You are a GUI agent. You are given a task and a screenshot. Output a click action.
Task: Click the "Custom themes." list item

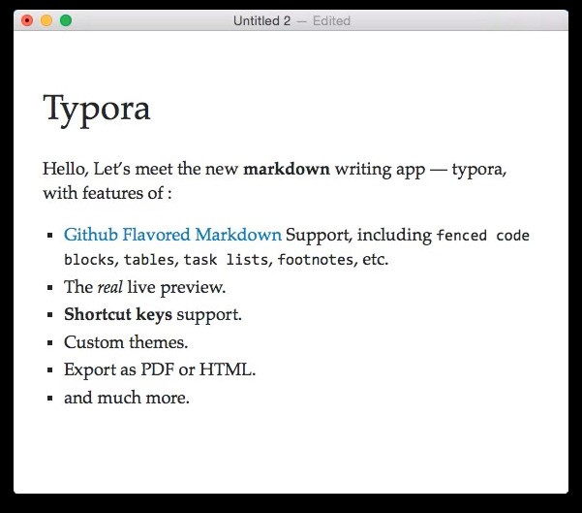pyautogui.click(x=126, y=342)
